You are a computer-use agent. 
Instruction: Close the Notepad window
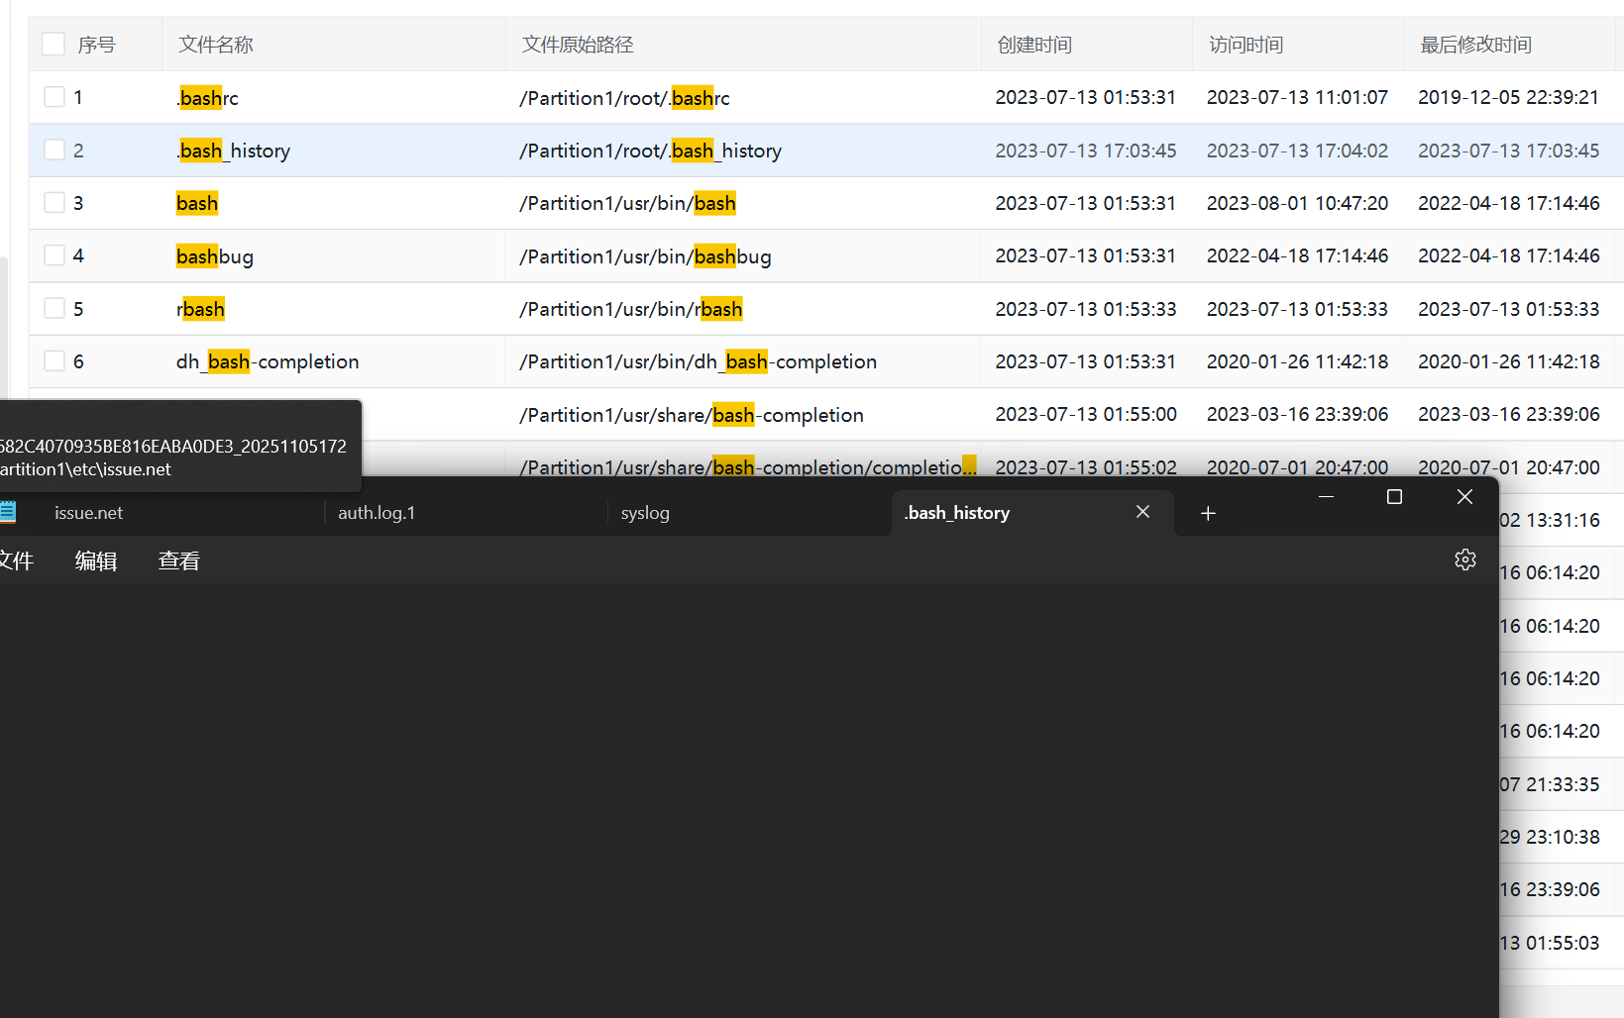click(1464, 496)
